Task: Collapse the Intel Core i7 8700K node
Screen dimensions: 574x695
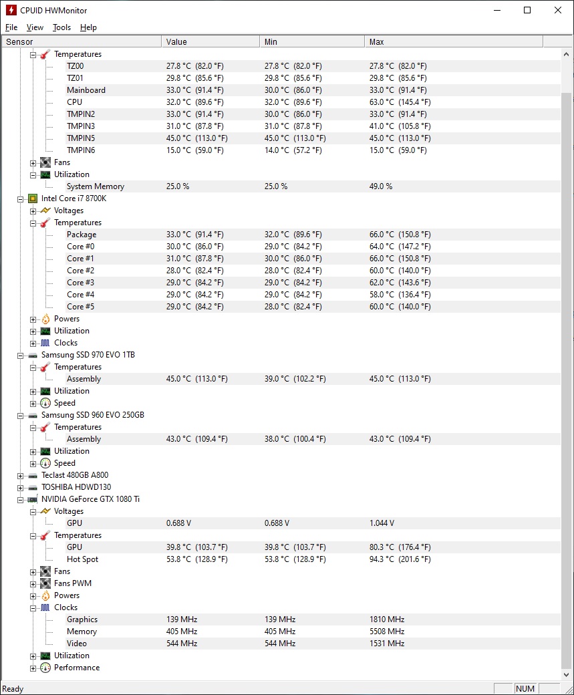Action: [21, 199]
